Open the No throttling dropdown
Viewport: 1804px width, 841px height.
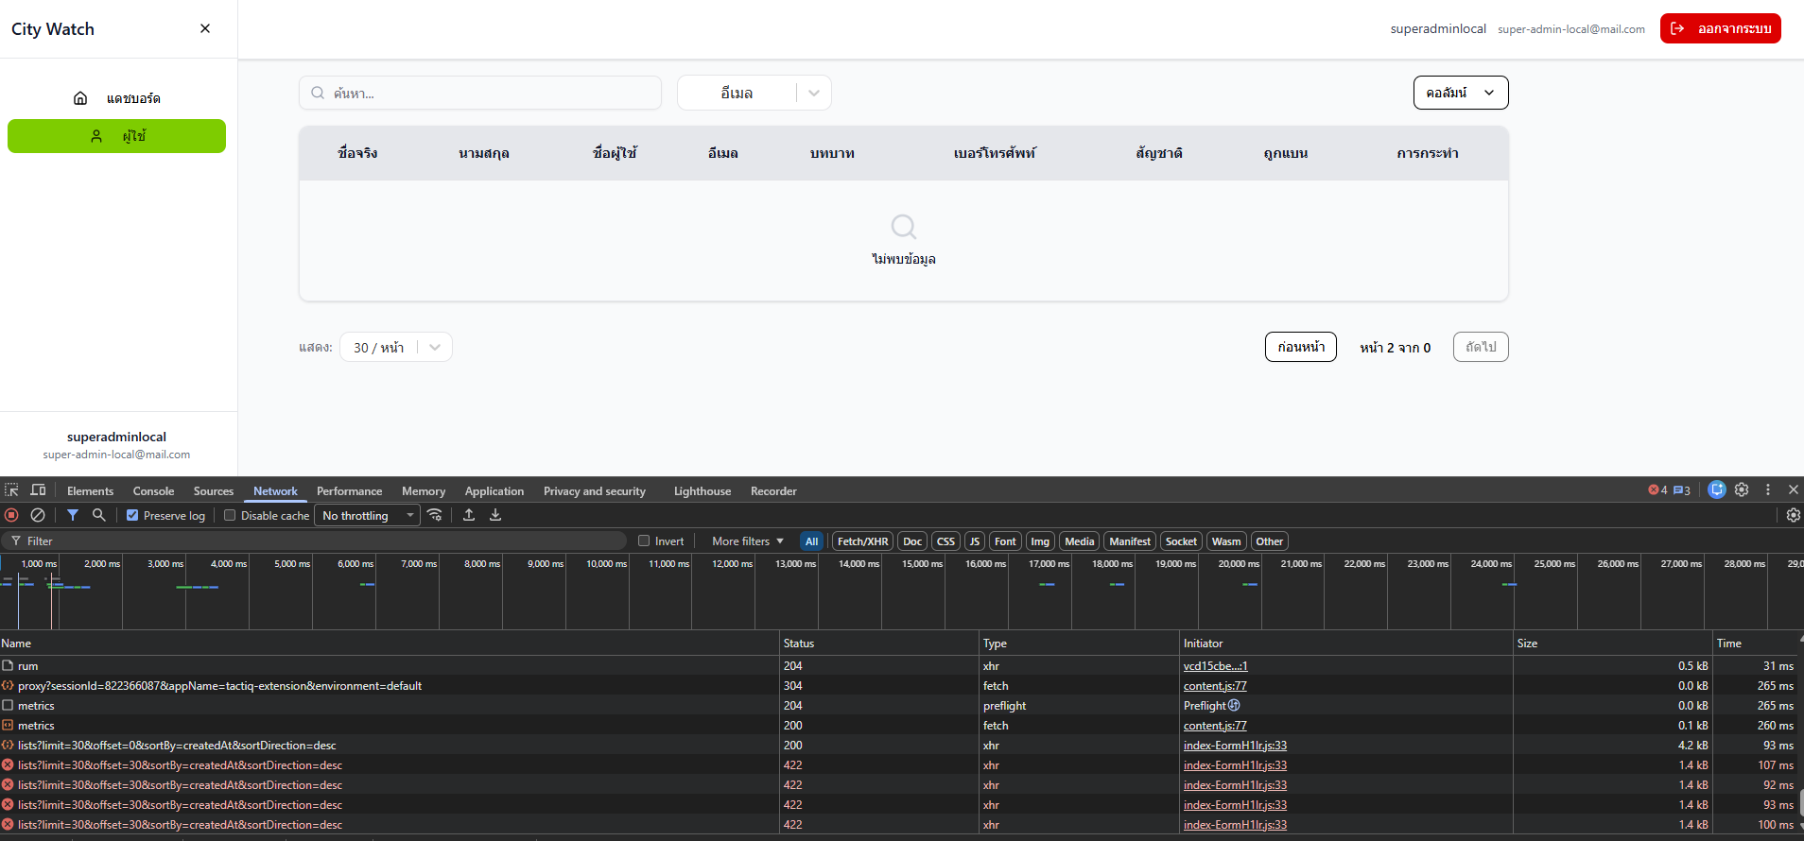click(x=368, y=516)
